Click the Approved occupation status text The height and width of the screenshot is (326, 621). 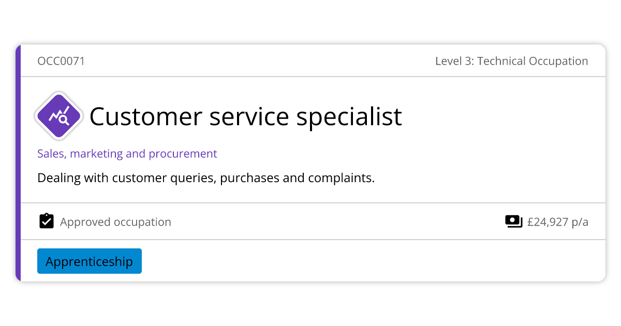(115, 222)
